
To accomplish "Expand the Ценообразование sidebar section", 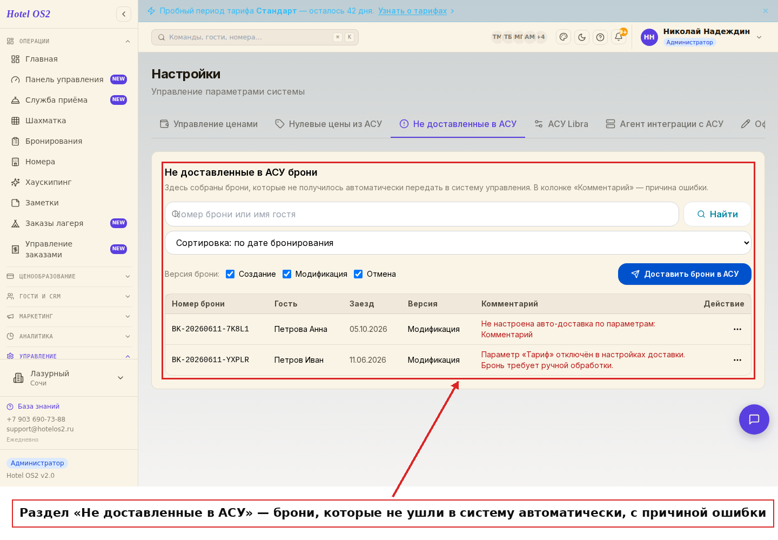I will click(69, 276).
